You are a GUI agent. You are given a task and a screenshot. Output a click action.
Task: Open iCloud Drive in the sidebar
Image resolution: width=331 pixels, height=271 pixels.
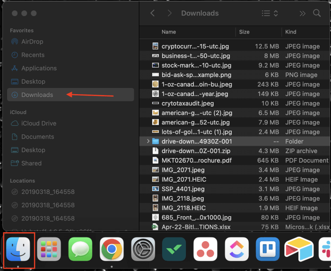(70, 123)
